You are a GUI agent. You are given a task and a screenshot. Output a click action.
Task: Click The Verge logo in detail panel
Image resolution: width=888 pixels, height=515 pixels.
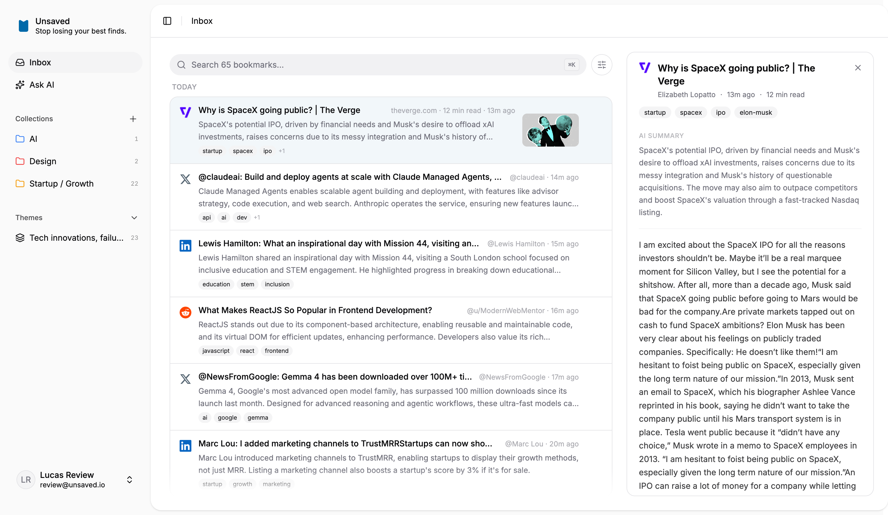pos(645,68)
